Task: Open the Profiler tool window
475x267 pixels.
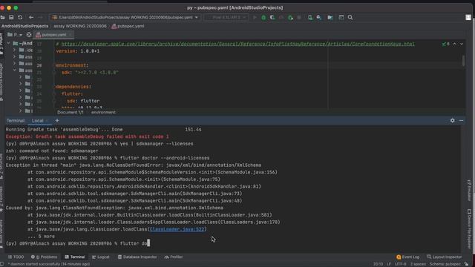Action: click(174, 257)
